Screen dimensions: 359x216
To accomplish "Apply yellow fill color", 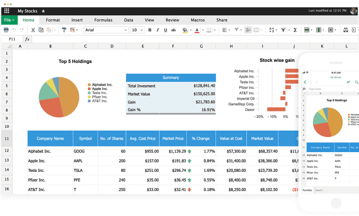I will click(x=185, y=30).
